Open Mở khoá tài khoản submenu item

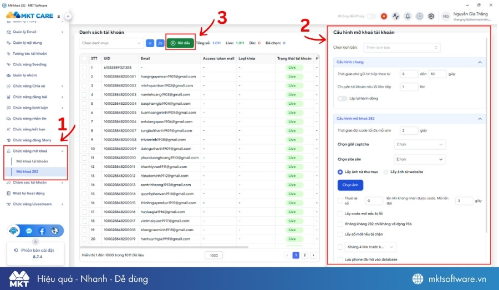(32, 161)
